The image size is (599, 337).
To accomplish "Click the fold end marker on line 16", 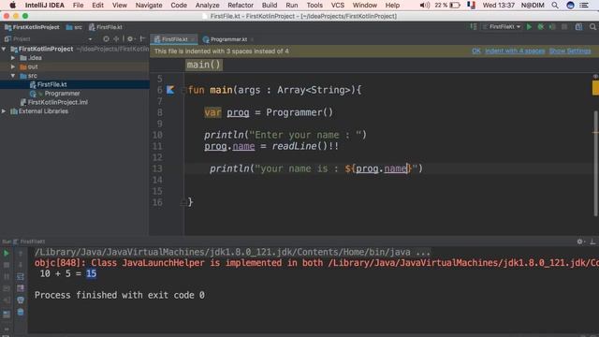I will click(x=183, y=202).
